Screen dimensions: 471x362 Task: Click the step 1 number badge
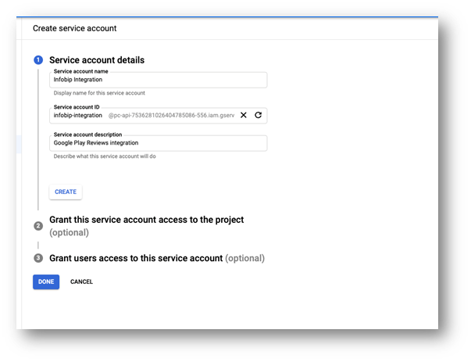[38, 60]
